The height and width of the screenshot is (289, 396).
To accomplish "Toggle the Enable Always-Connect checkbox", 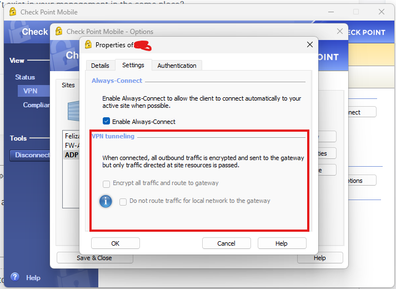I will click(x=106, y=121).
